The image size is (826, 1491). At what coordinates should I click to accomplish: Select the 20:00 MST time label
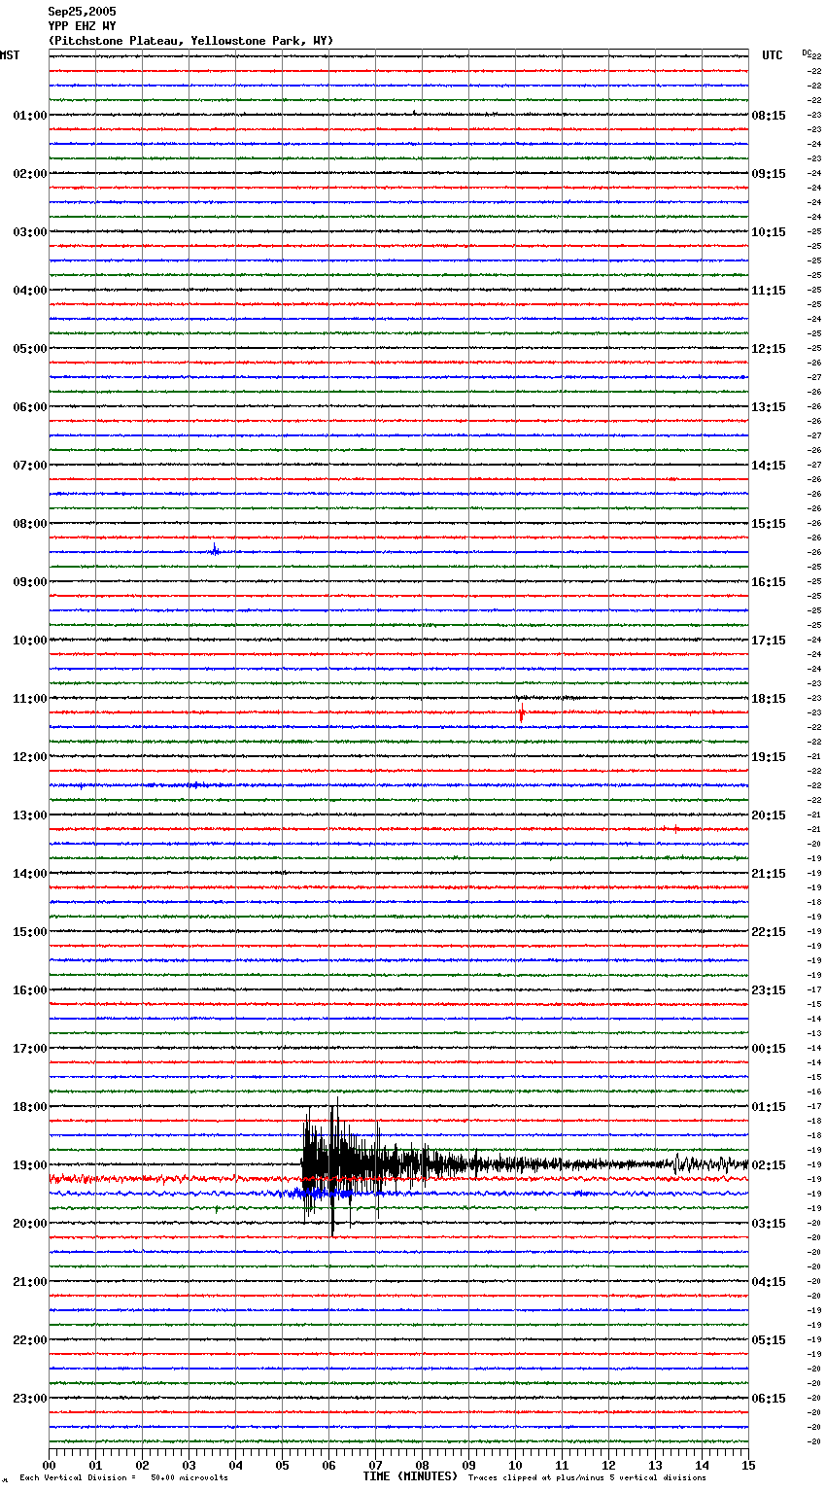(x=30, y=1224)
